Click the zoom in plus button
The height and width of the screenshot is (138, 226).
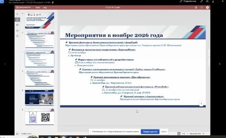click(203, 133)
